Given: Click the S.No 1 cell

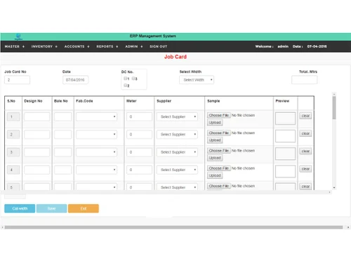Looking at the screenshot, I should coord(13,116).
